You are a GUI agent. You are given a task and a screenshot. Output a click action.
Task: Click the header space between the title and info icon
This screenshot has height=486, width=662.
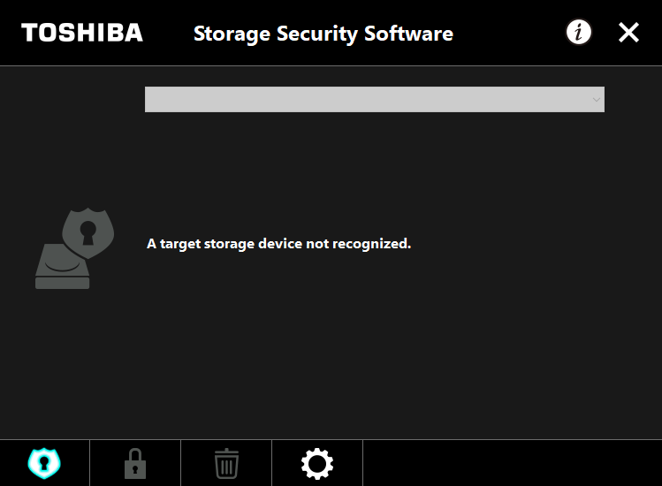[509, 33]
